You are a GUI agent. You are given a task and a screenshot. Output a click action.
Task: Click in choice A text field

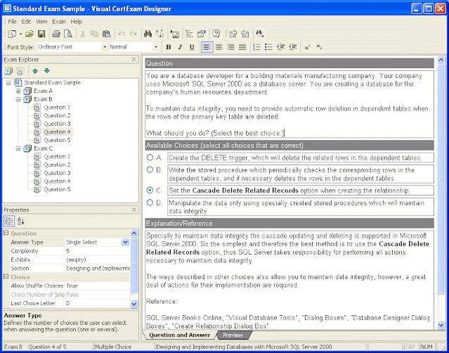coord(301,158)
